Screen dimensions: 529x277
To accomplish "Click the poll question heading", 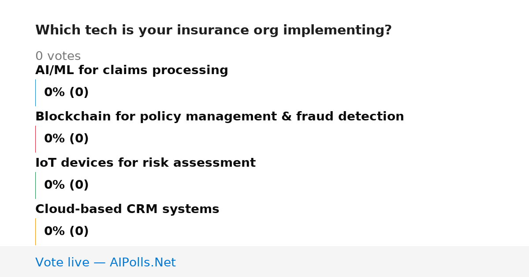I will [213, 30].
